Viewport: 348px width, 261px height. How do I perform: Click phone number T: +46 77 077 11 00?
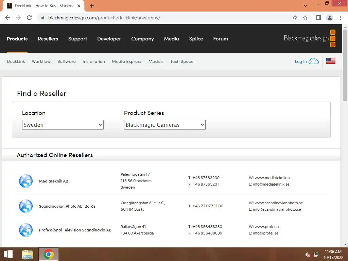click(206, 206)
